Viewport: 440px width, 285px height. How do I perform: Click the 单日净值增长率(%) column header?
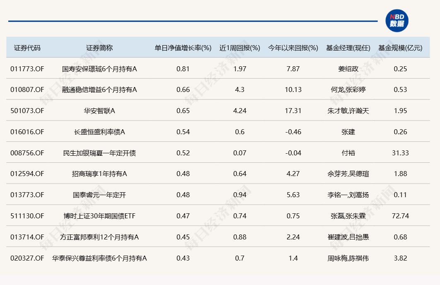pyautogui.click(x=183, y=48)
